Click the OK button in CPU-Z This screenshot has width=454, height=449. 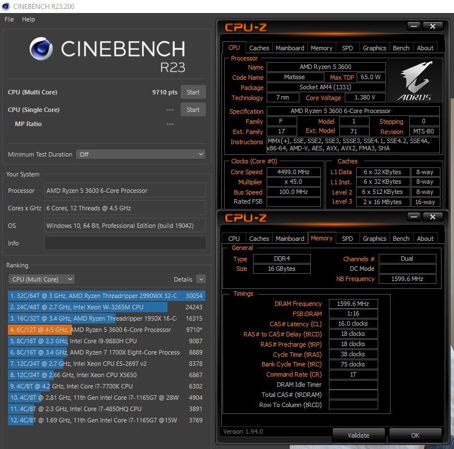point(415,435)
